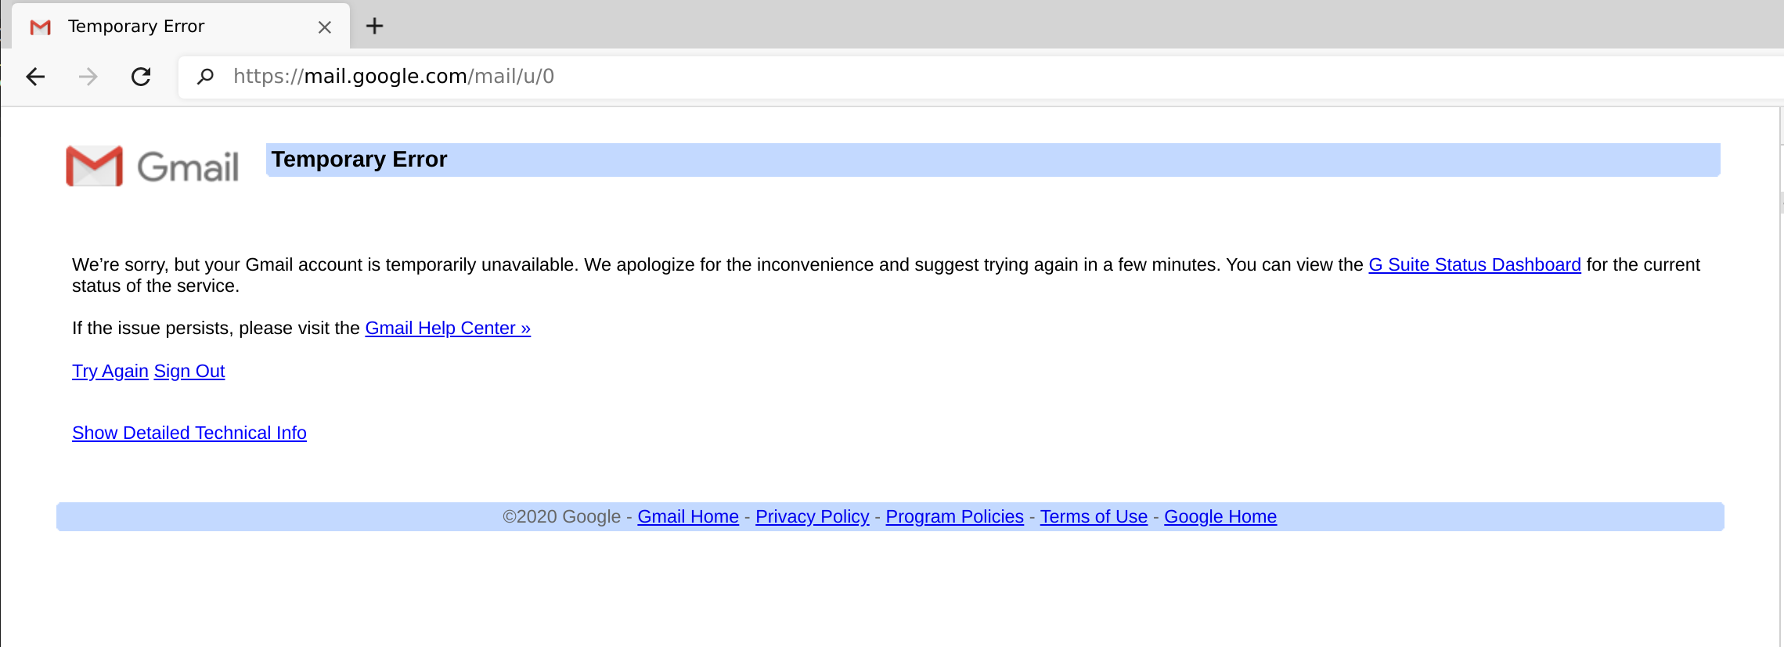Open a new tab with plus icon
Screen dimensions: 1784x647
tap(375, 27)
